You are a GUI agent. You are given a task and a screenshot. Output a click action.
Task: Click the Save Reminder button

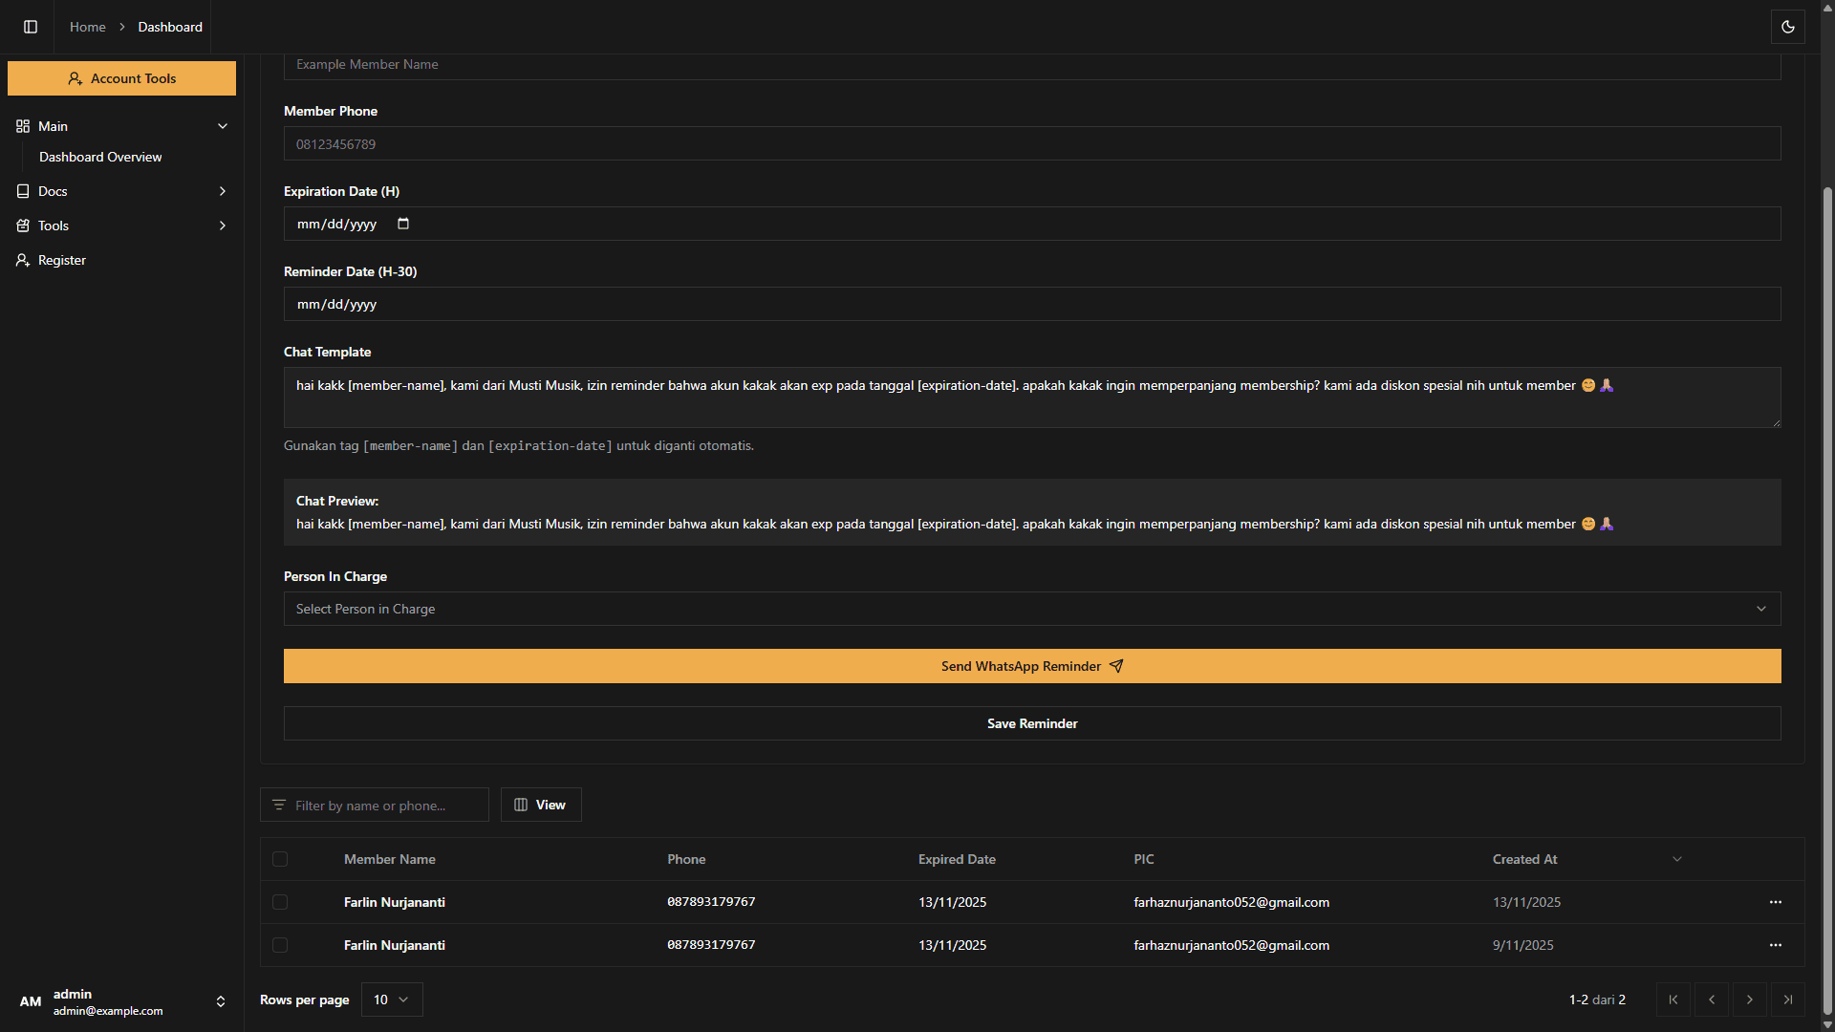point(1032,723)
